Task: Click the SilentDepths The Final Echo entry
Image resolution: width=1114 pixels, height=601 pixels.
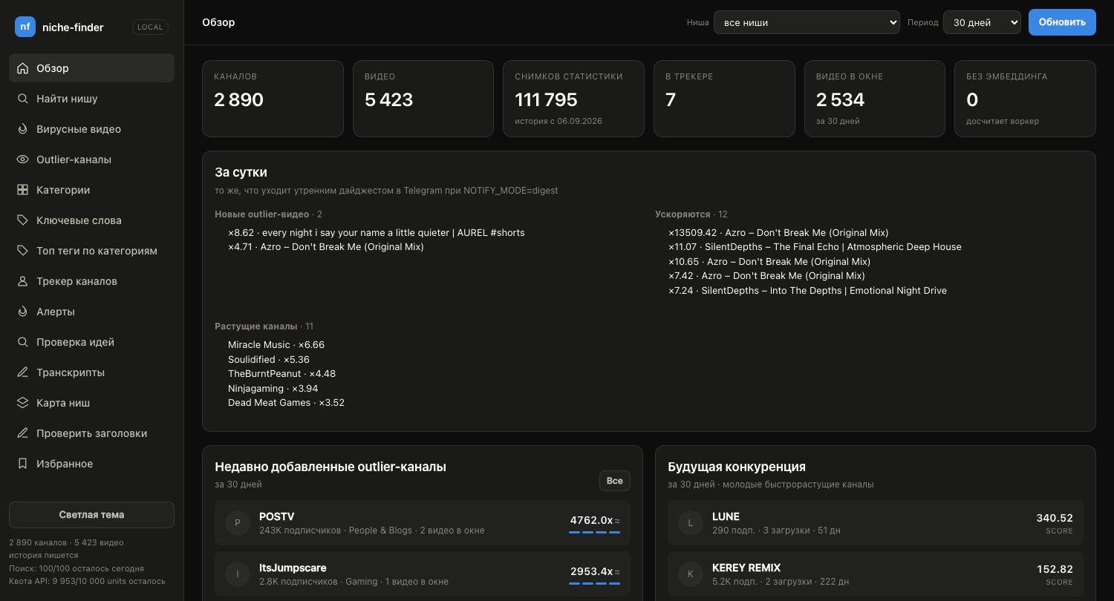Action: (815, 246)
